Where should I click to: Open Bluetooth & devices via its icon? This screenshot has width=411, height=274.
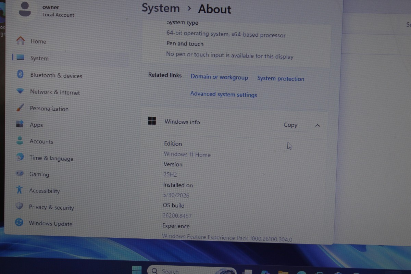[20, 74]
